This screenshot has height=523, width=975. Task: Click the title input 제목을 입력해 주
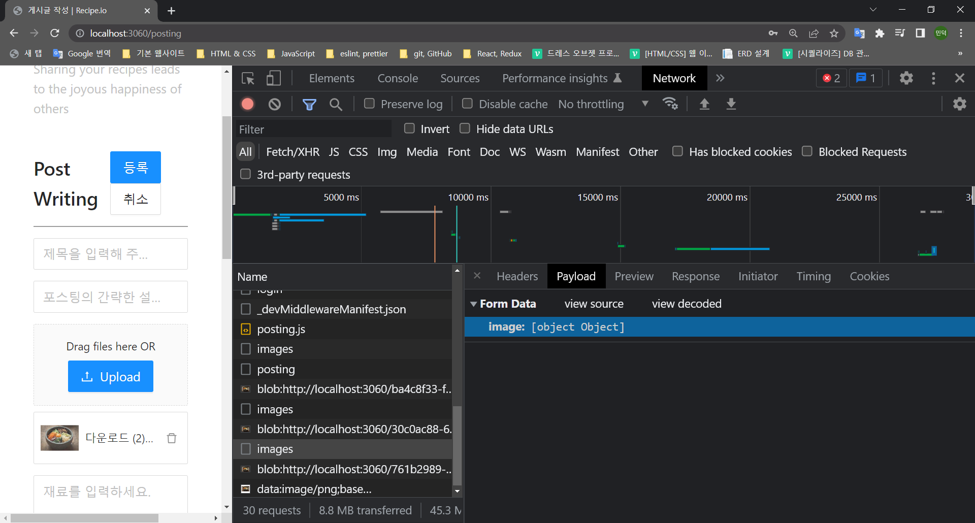tap(111, 254)
